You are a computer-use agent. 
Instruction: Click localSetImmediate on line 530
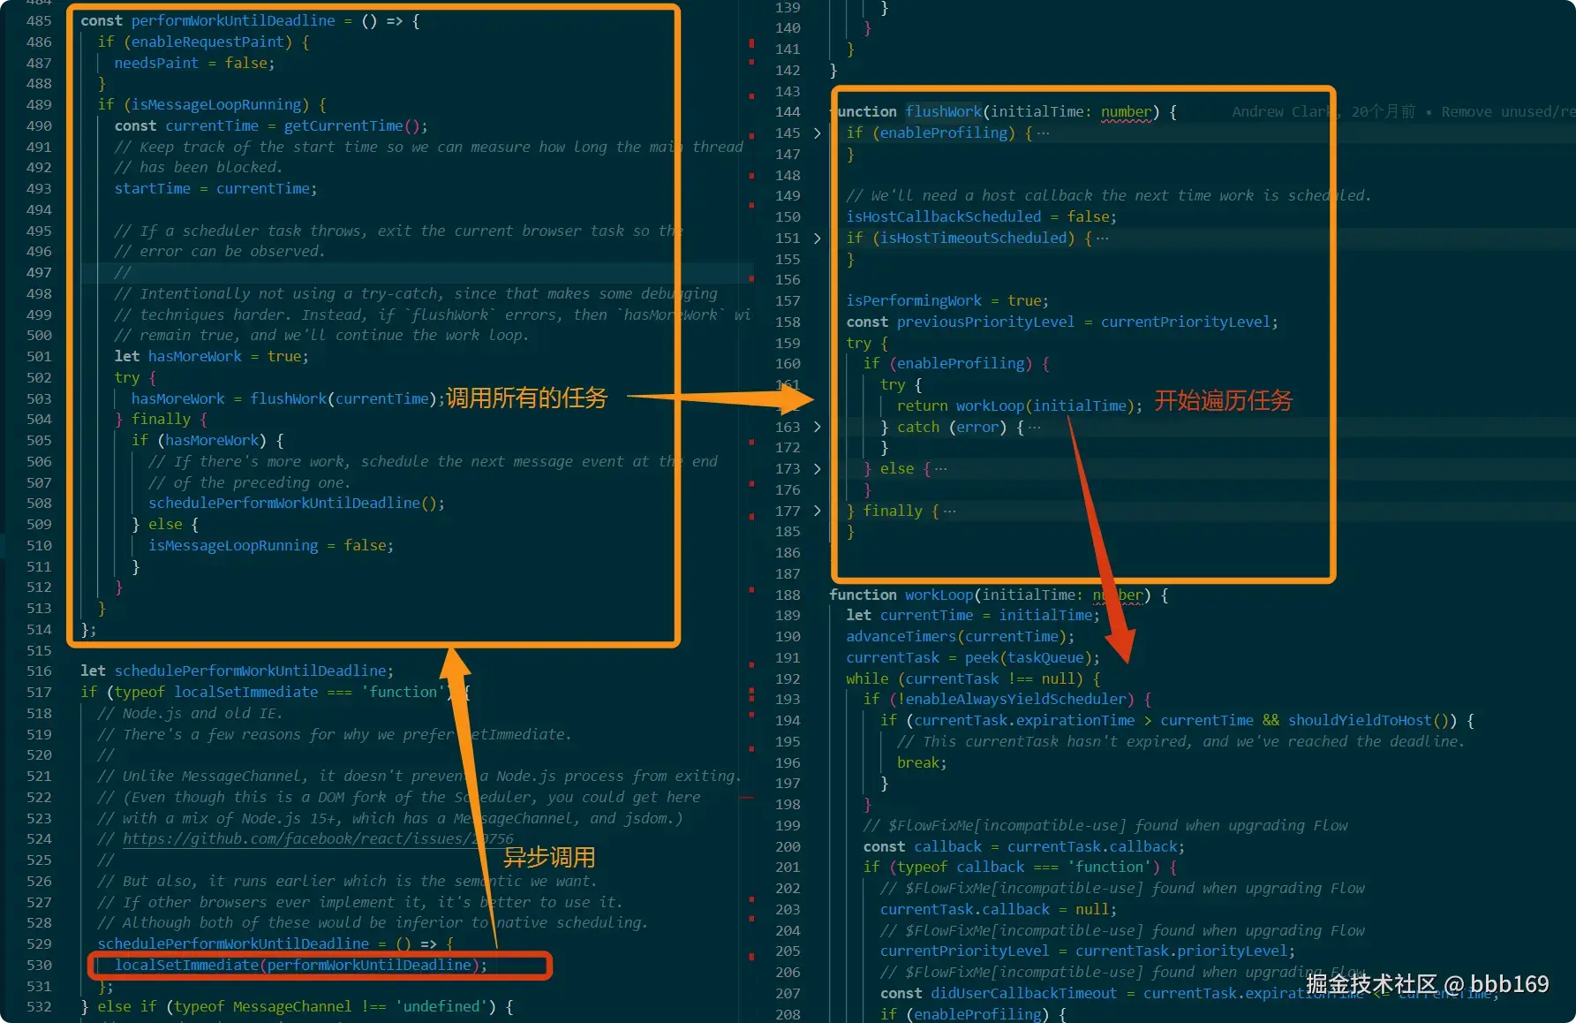[x=186, y=966]
